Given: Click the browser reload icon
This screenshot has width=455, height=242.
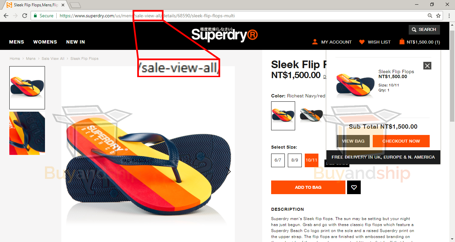Looking at the screenshot, I should tap(25, 16).
